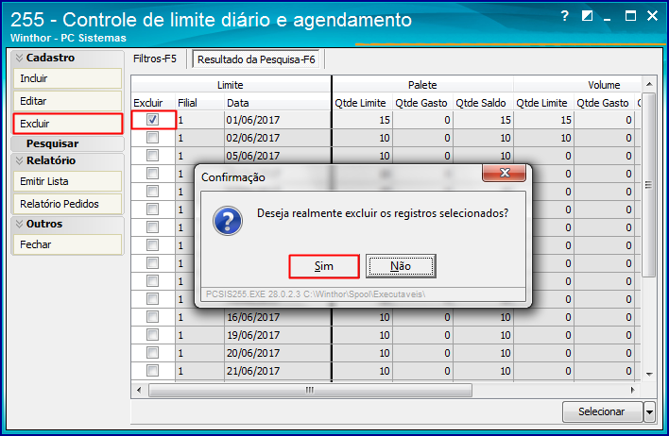Click Volume Qtde Limite column header
669x436 pixels.
click(x=543, y=103)
